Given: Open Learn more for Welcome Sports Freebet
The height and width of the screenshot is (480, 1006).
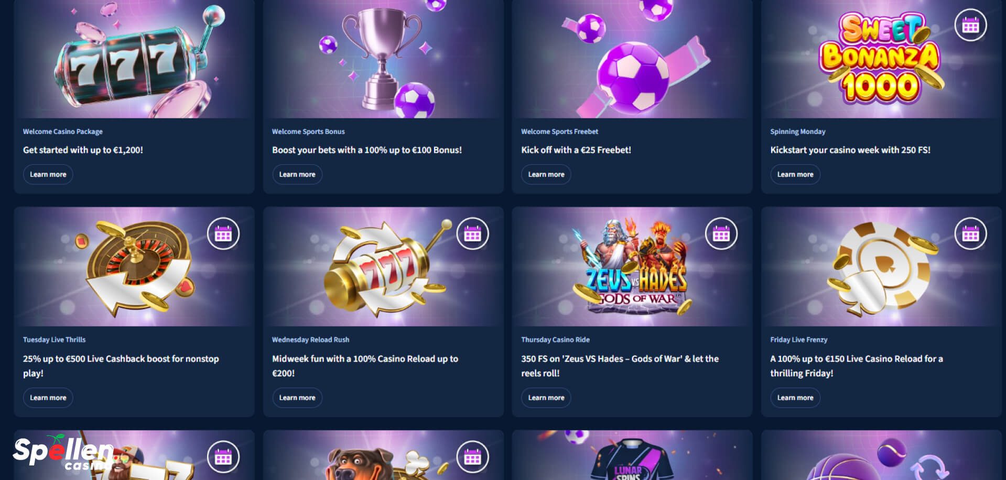Looking at the screenshot, I should click(x=546, y=174).
